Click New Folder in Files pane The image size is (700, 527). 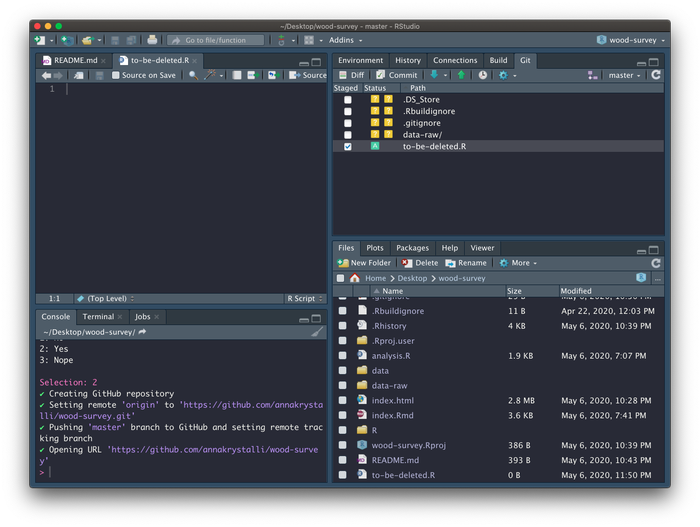(364, 263)
